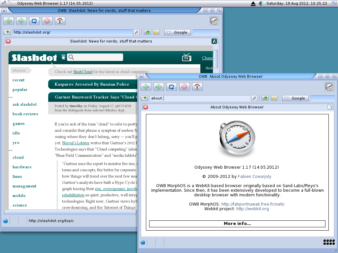The image size is (338, 253).
Task: Open the linux topic in the sidebar
Action: click(x=17, y=177)
